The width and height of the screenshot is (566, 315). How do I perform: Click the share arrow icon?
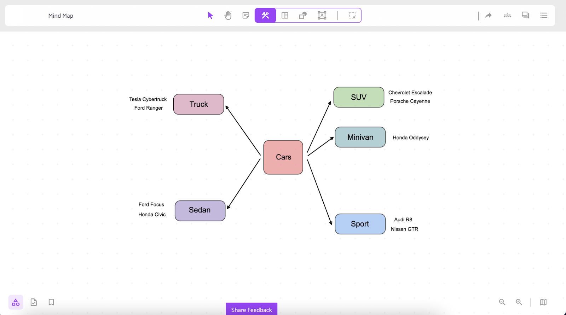(x=489, y=16)
